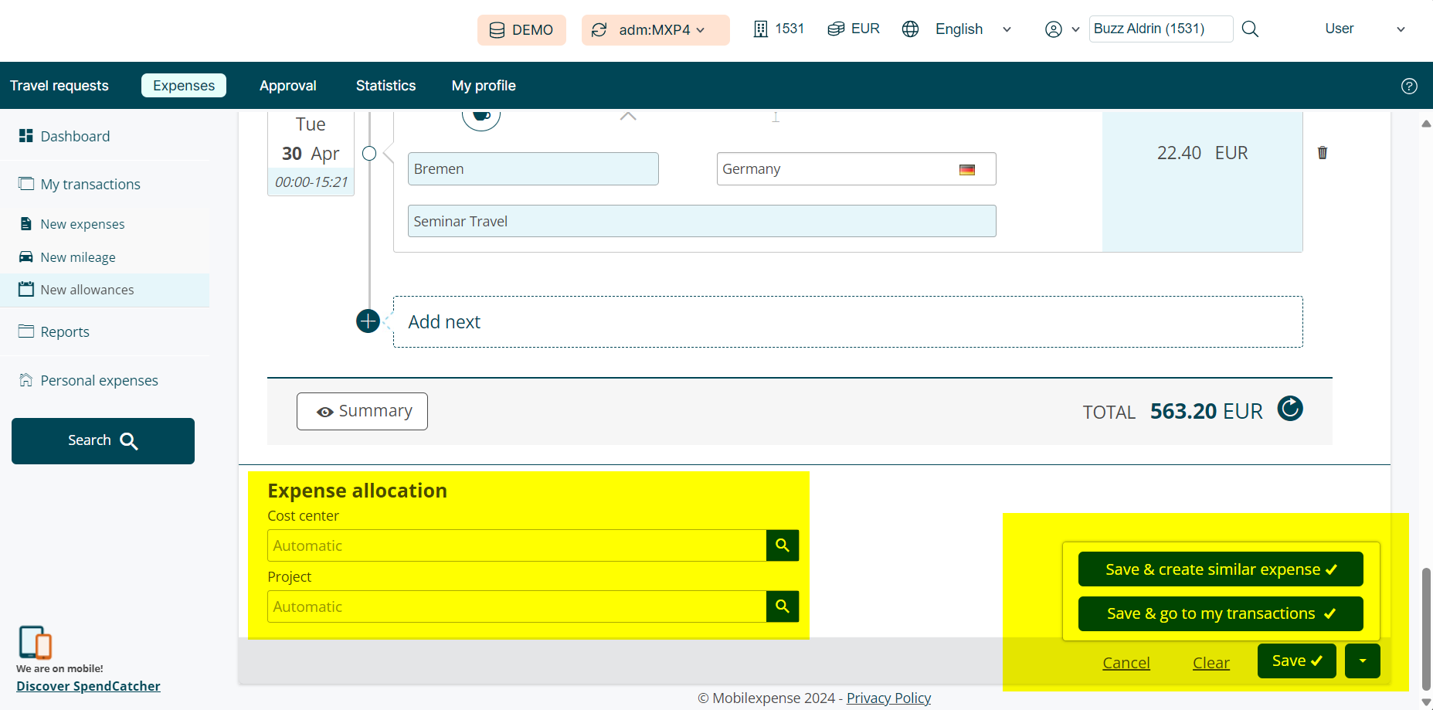Open the Statistics menu tab

(385, 86)
